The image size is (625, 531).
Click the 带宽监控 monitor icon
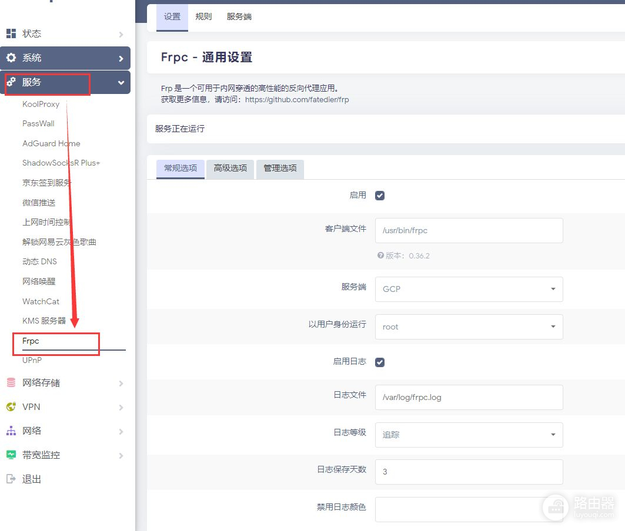coord(11,455)
